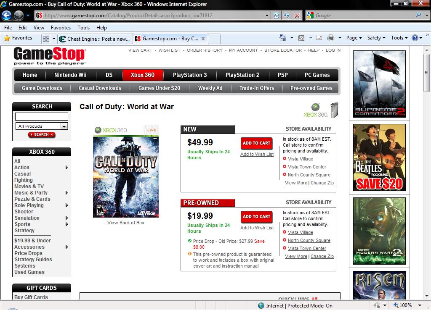Open the Supreme Commander 2 ad
Screen dimensions: 431x310
point(379,84)
